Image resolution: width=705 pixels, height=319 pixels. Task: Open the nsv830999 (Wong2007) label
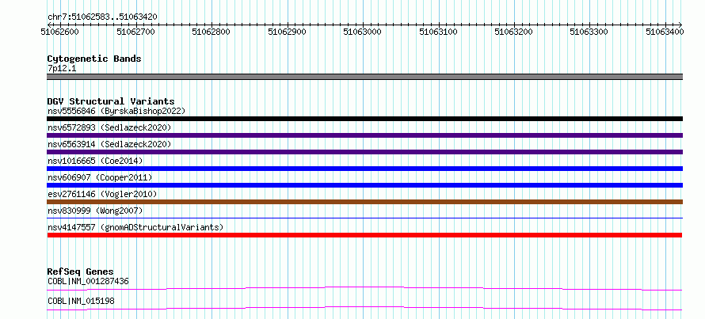95,211
